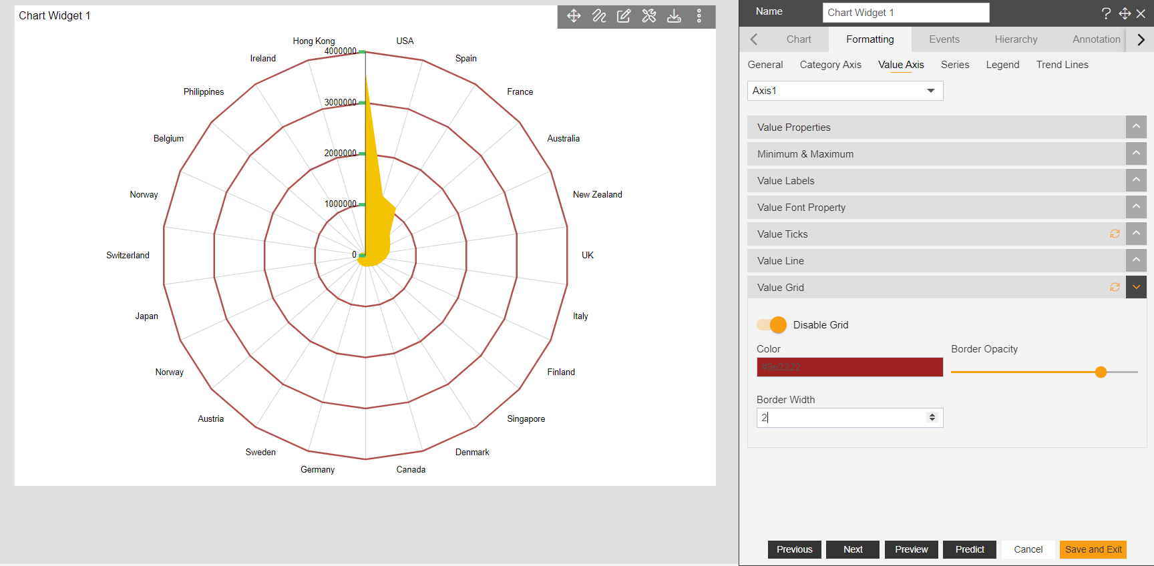Download the chart with download icon
The height and width of the screenshot is (566, 1154).
click(675, 16)
